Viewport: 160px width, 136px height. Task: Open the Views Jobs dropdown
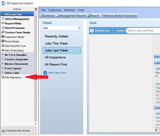click(x=79, y=28)
